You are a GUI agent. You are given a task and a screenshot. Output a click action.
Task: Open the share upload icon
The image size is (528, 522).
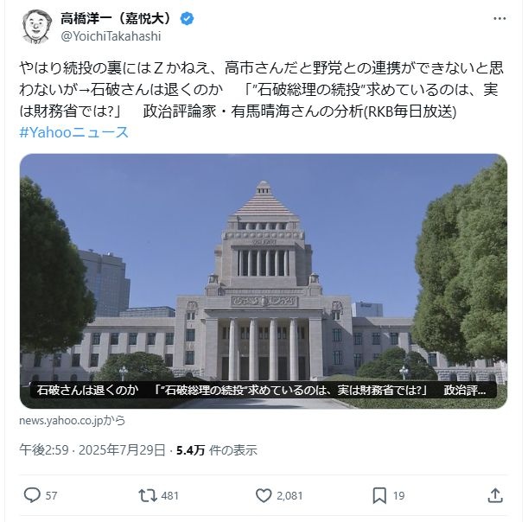coord(495,495)
